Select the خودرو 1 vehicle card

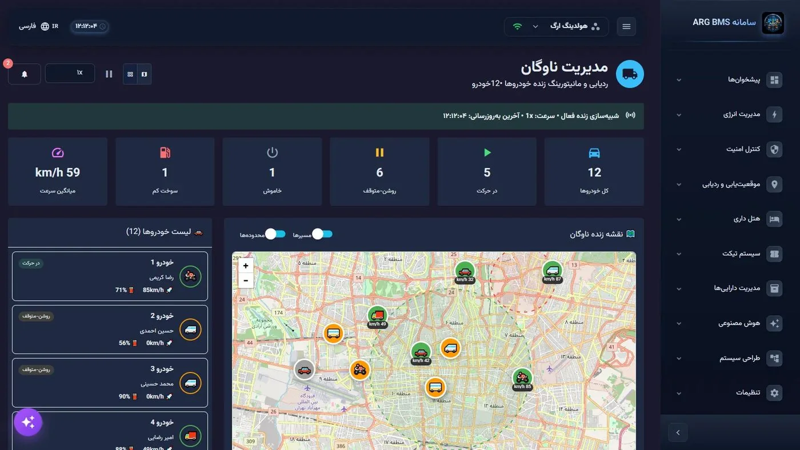110,276
